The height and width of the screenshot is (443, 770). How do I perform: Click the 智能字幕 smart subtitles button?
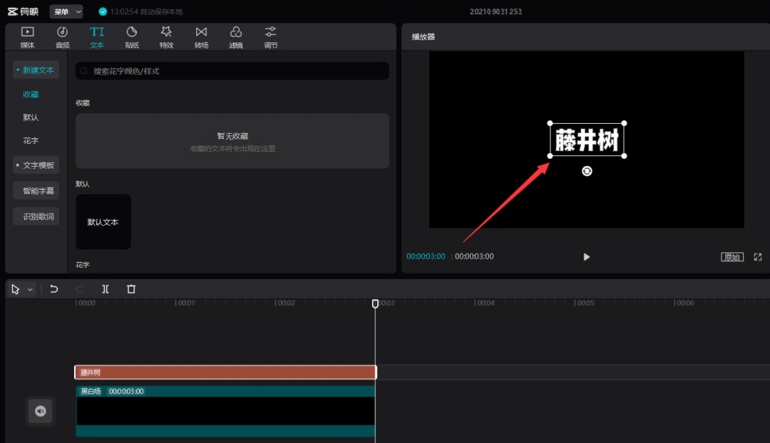click(36, 190)
